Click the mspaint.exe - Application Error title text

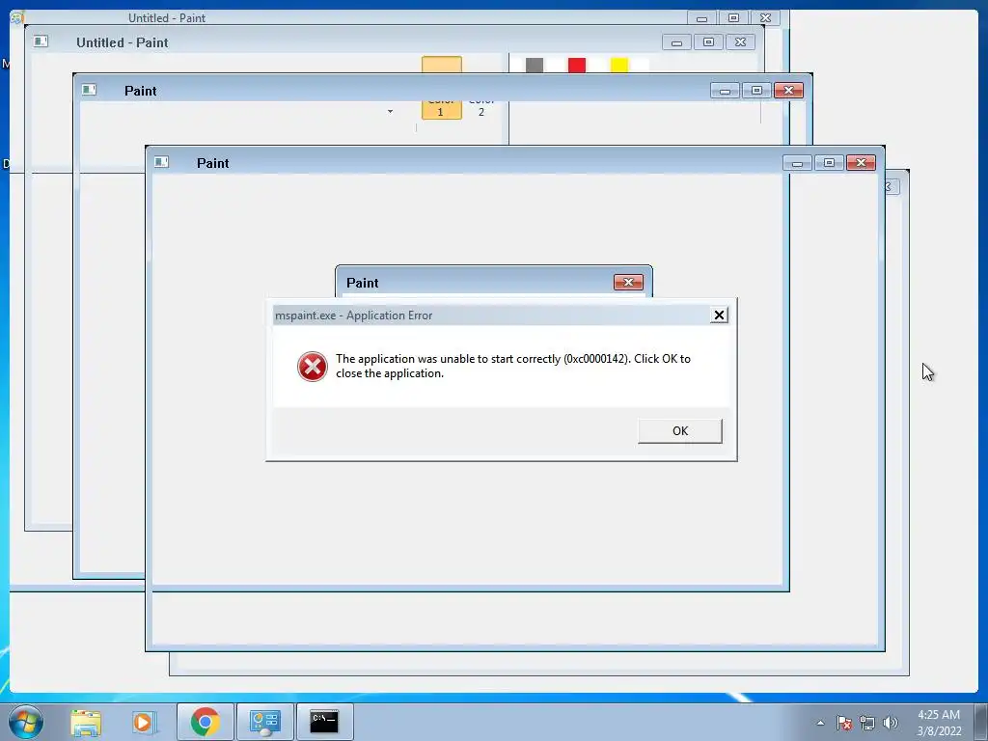point(353,316)
